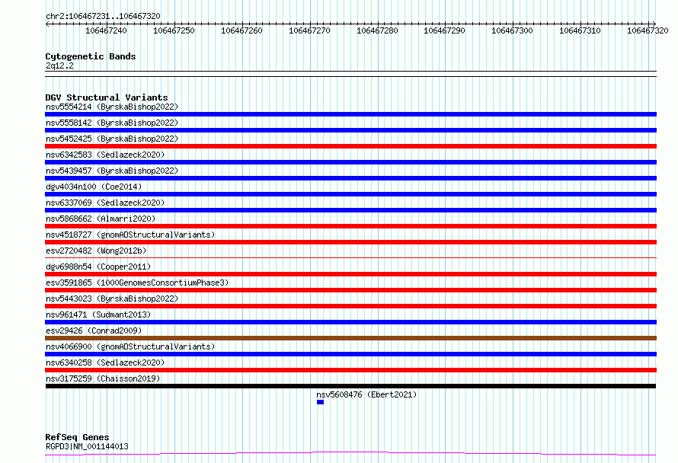Image resolution: width=678 pixels, height=463 pixels.
Task: Select blue bar under nsv4066900
Action: coord(350,354)
